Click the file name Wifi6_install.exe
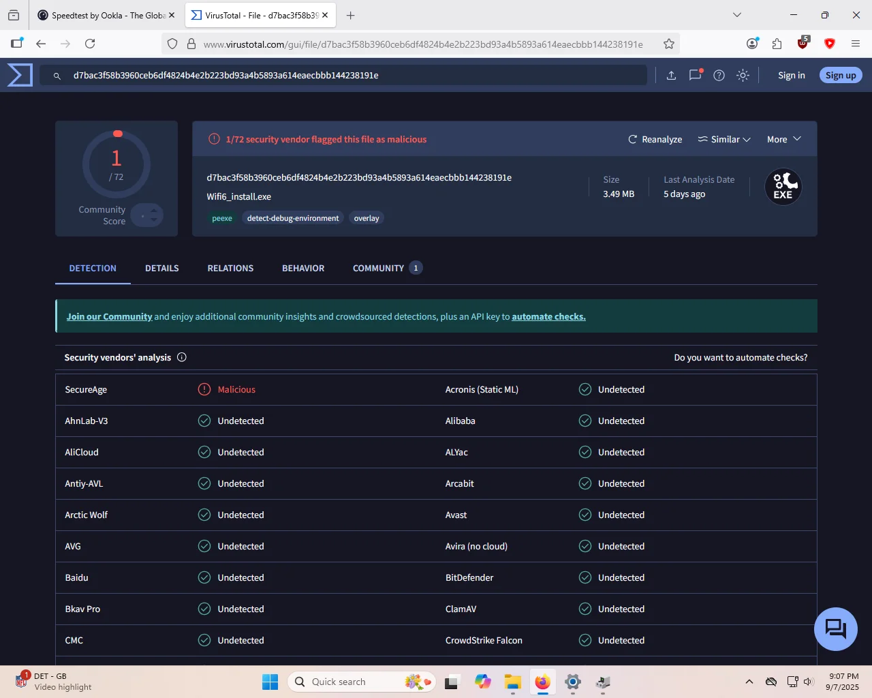Viewport: 872px width, 698px height. (239, 196)
